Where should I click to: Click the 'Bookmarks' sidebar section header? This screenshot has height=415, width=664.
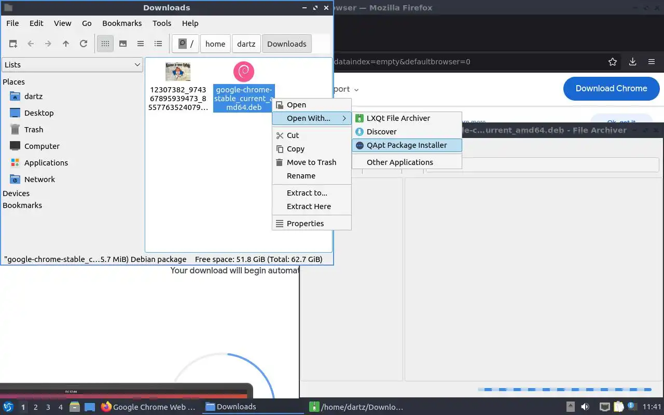22,205
